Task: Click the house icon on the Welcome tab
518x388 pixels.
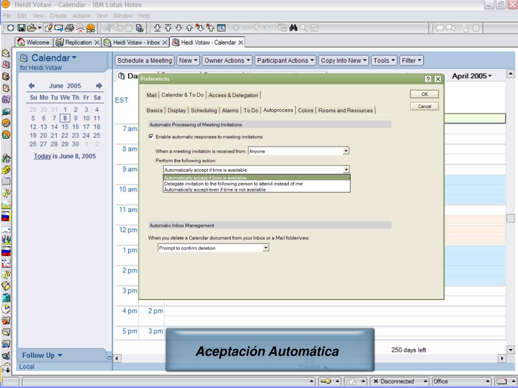Action: tap(21, 42)
